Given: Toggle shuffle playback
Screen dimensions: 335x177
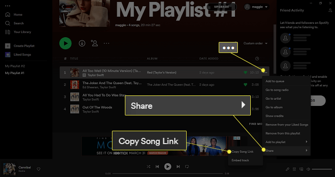Looking at the screenshot, I should coord(148,167).
